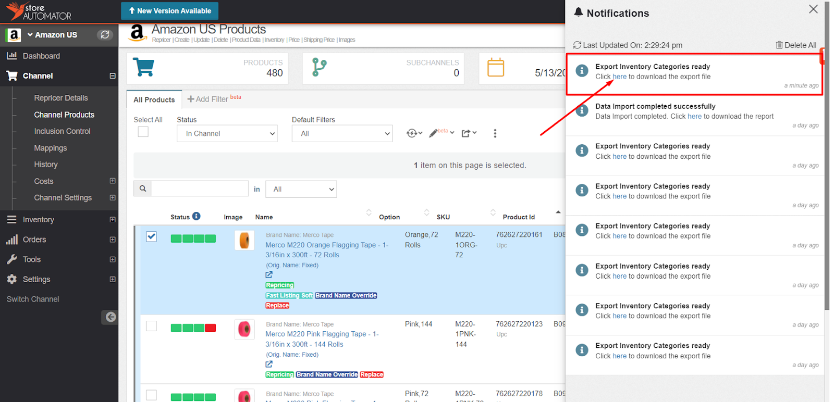
Task: Open external link icon for Orange Flagging Tape
Action: pos(269,275)
